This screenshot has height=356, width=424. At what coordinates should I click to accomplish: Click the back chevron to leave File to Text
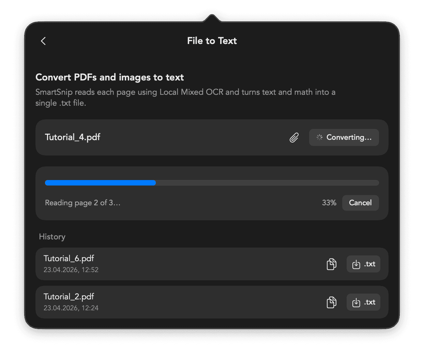[x=43, y=41]
